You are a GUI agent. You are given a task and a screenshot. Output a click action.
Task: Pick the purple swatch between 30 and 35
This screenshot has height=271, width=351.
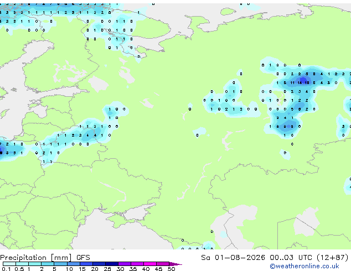[125, 264]
